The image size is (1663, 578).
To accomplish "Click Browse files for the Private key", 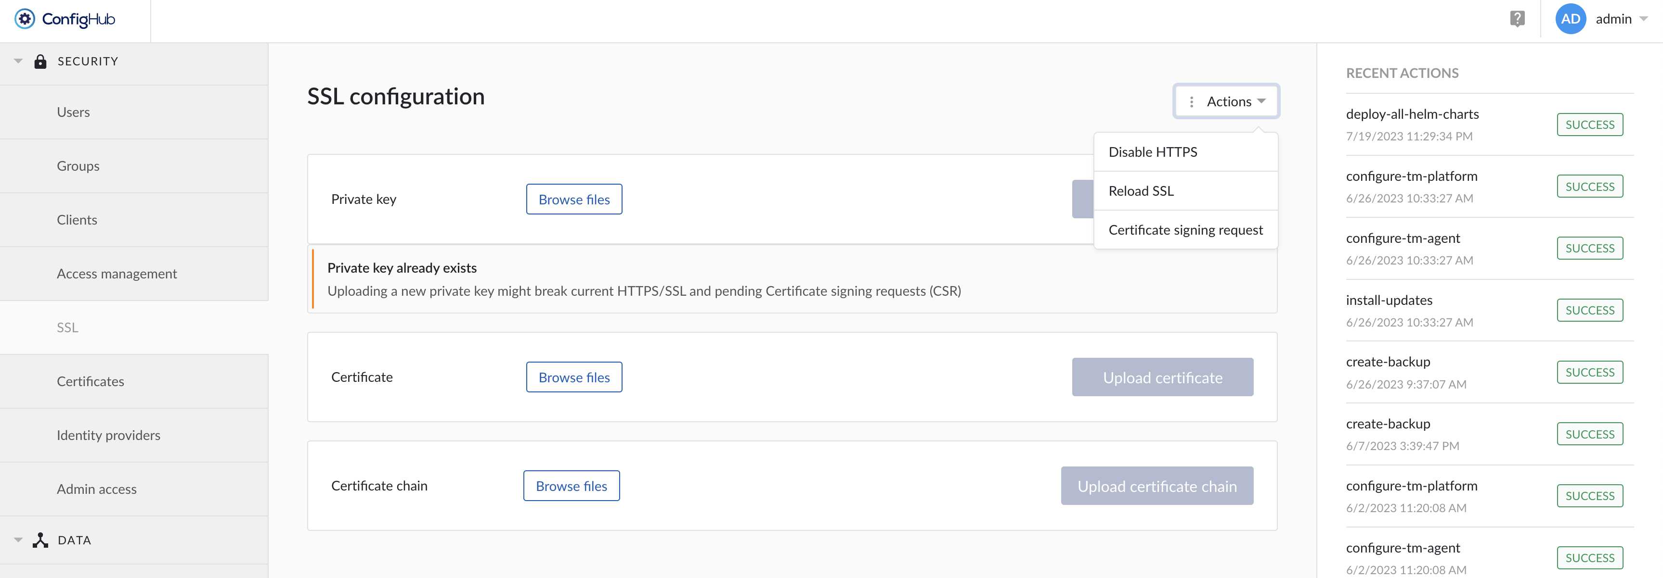I will tap(573, 200).
